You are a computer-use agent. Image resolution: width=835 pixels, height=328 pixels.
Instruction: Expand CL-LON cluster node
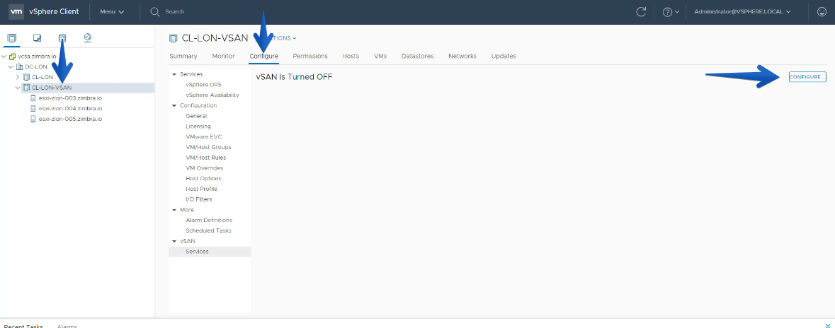(18, 77)
